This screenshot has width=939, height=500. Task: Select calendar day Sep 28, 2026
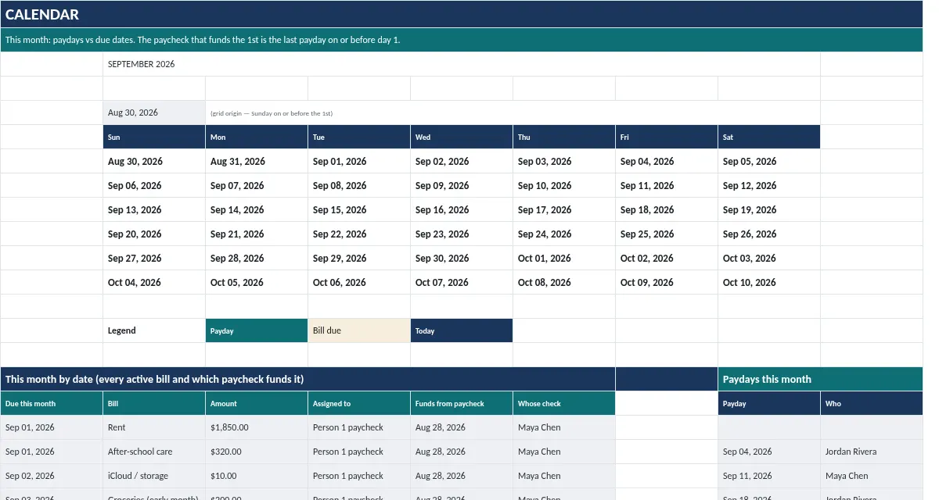pyautogui.click(x=257, y=258)
